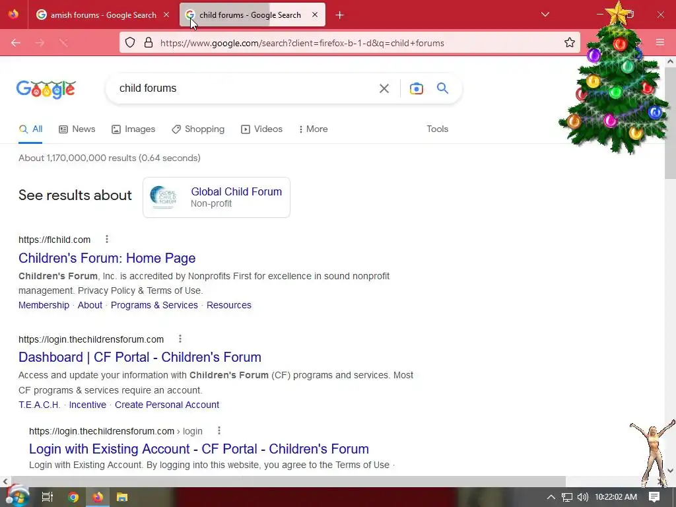The height and width of the screenshot is (507, 676).
Task: Click the Firefox back arrow
Action: pos(16,43)
